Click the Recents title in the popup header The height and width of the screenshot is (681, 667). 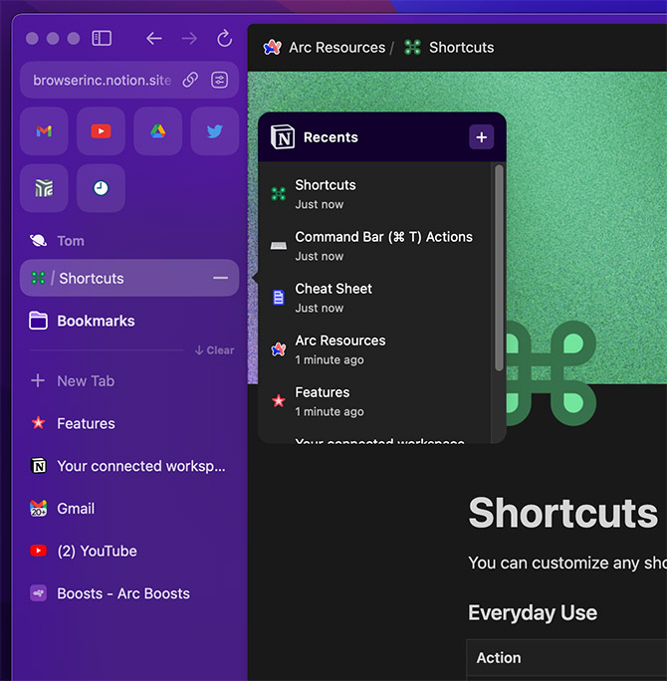(331, 137)
